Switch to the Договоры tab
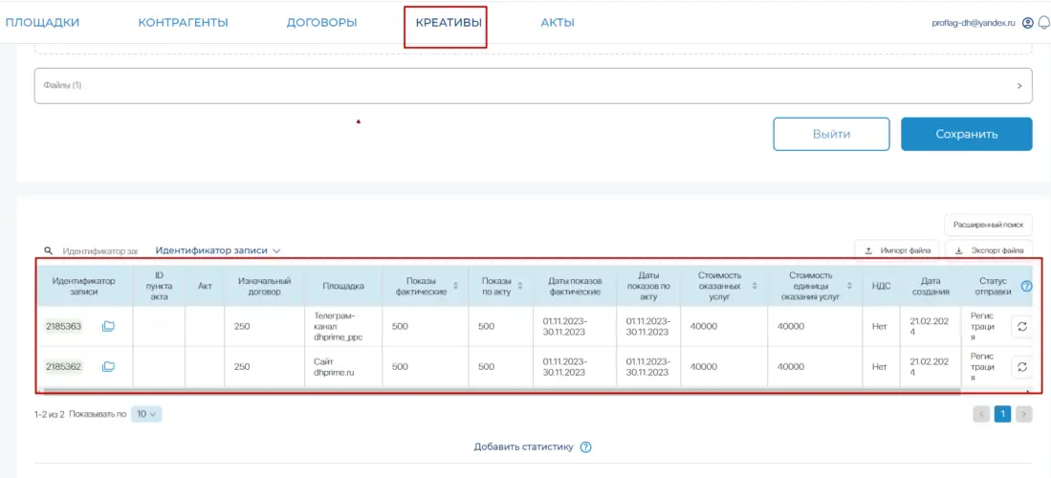 click(x=321, y=23)
